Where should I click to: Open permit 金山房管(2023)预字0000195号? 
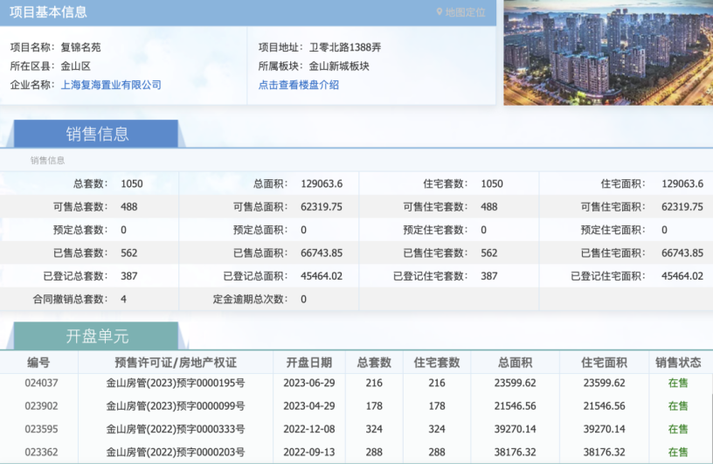point(176,383)
